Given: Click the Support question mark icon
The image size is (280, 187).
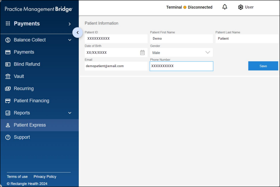Looking at the screenshot, I should [x=8, y=137].
